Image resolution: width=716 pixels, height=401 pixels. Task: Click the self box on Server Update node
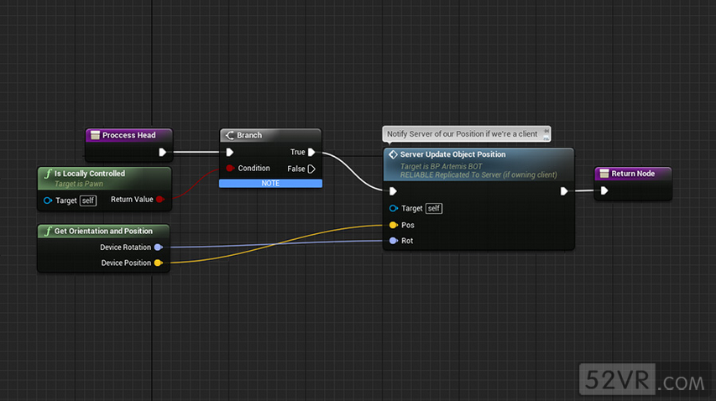(x=434, y=209)
